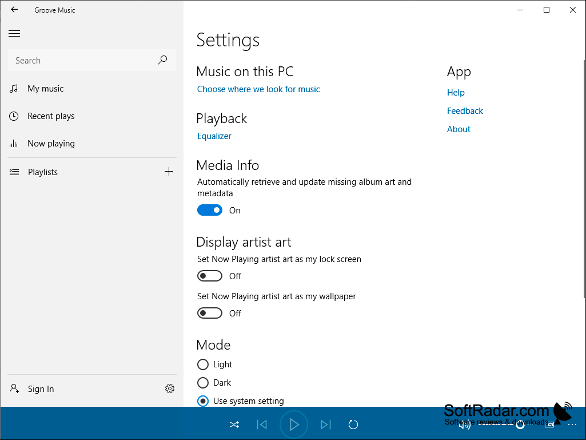Enable artist art as wallpaper
This screenshot has width=586, height=440.
click(210, 313)
